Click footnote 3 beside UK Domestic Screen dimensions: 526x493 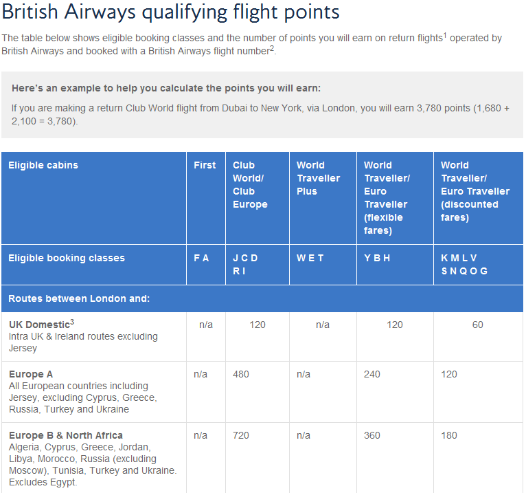pyautogui.click(x=72, y=322)
